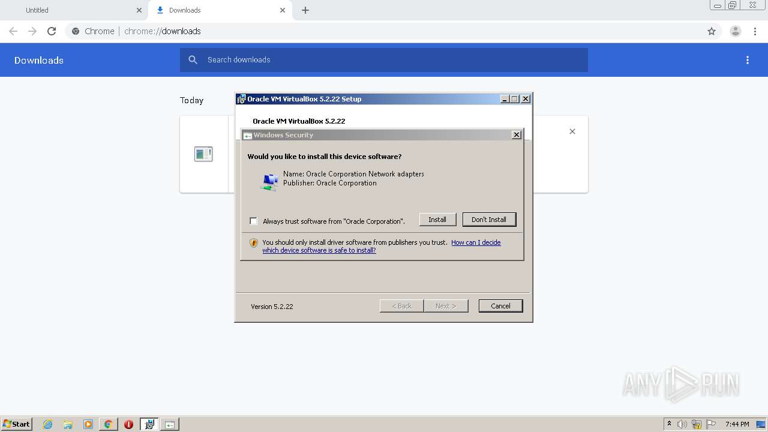Select VirtualBox installer taskbar button
Viewport: 768px width, 432px height.
coord(149,424)
